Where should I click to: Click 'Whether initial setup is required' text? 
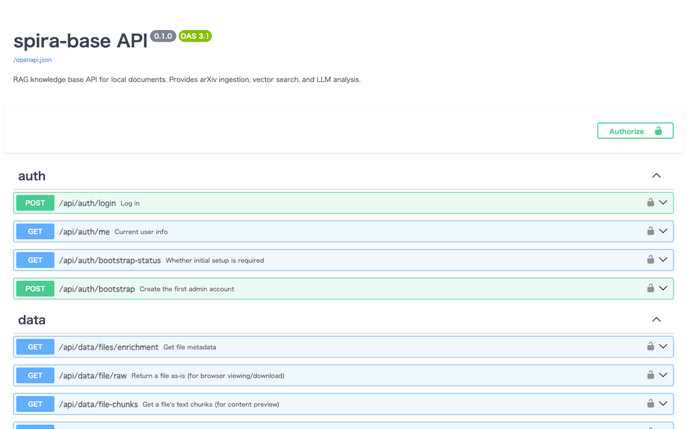click(215, 260)
